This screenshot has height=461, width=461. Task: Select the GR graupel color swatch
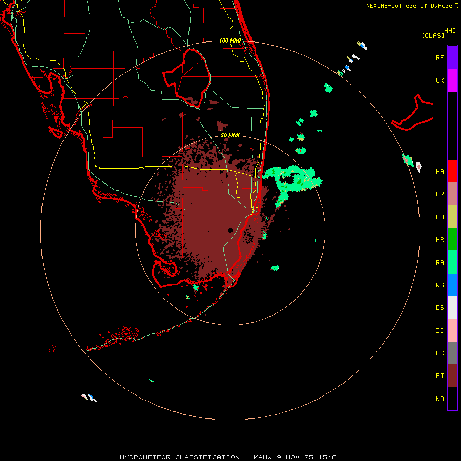point(452,194)
